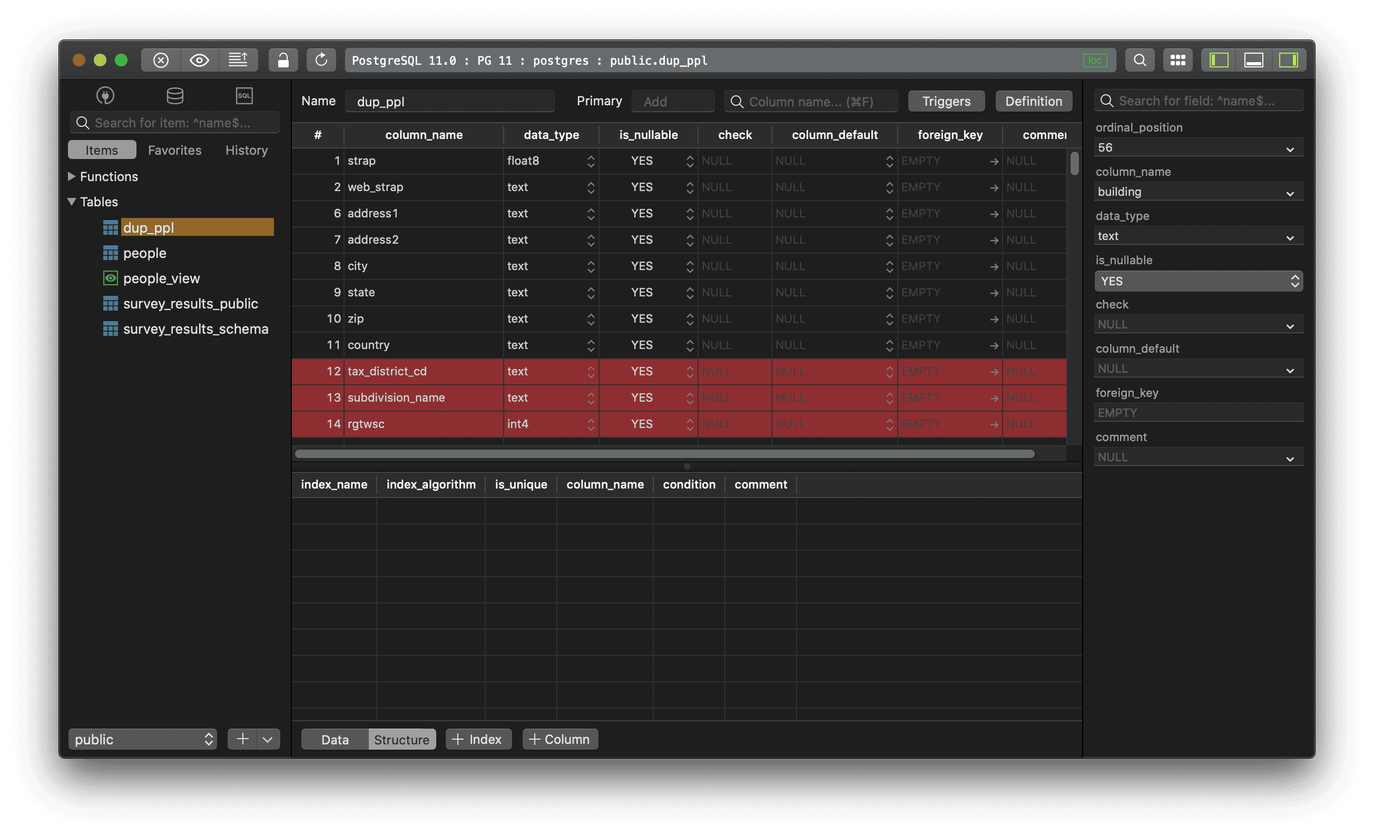Image resolution: width=1374 pixels, height=836 pixels.
Task: Switch to the Data tab
Action: (x=335, y=739)
